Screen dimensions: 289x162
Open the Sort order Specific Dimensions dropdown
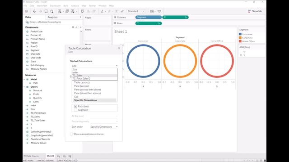tap(104, 127)
